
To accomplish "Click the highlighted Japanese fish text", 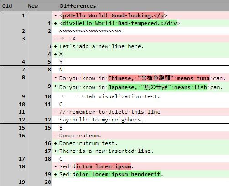I will (x=157, y=87).
